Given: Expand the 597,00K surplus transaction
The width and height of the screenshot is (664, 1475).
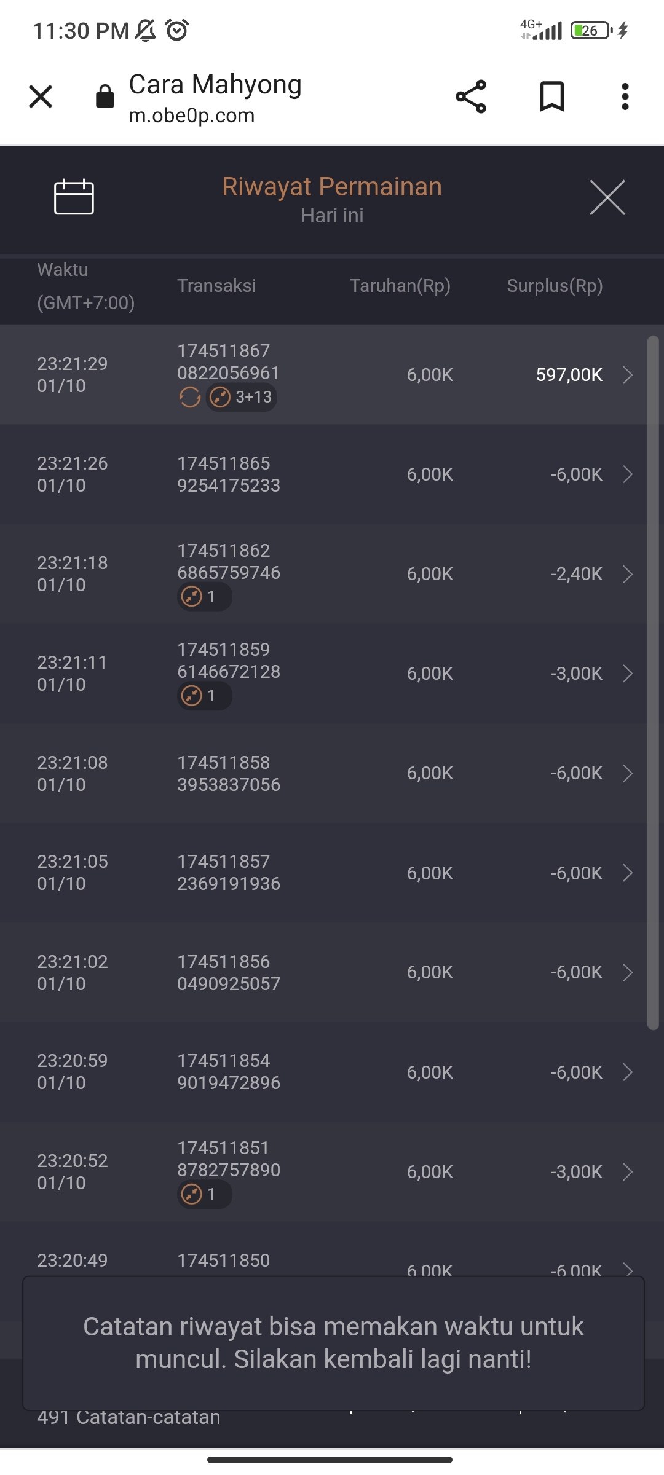Looking at the screenshot, I should pos(627,375).
